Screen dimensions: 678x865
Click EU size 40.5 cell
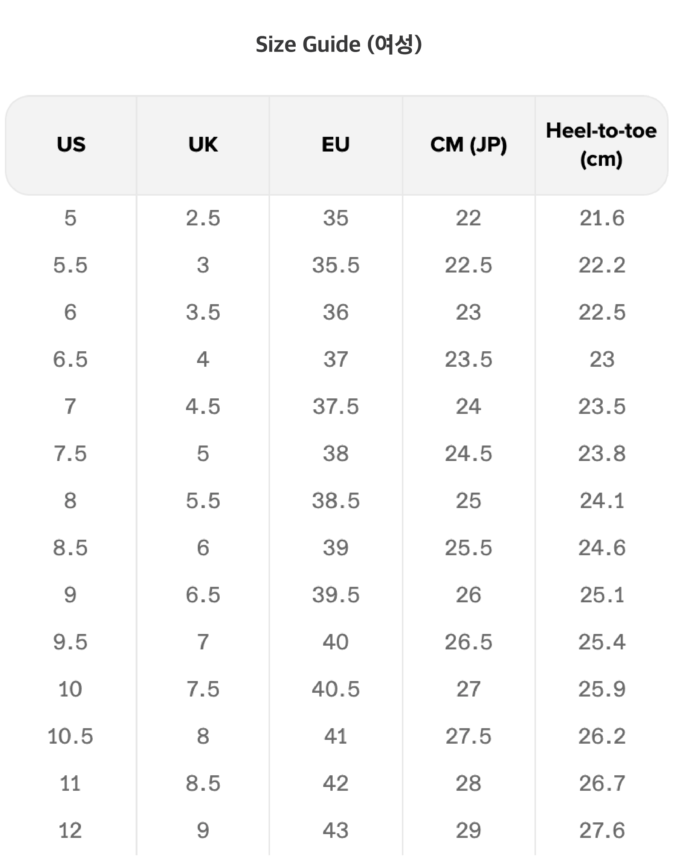click(x=336, y=689)
